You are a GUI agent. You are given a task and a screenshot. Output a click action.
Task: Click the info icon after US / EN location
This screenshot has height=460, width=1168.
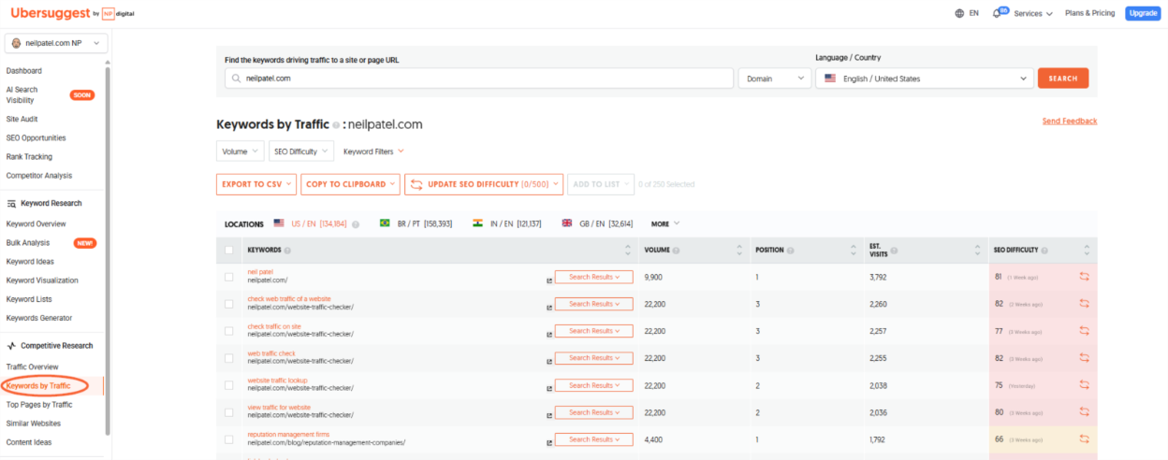pyautogui.click(x=356, y=224)
